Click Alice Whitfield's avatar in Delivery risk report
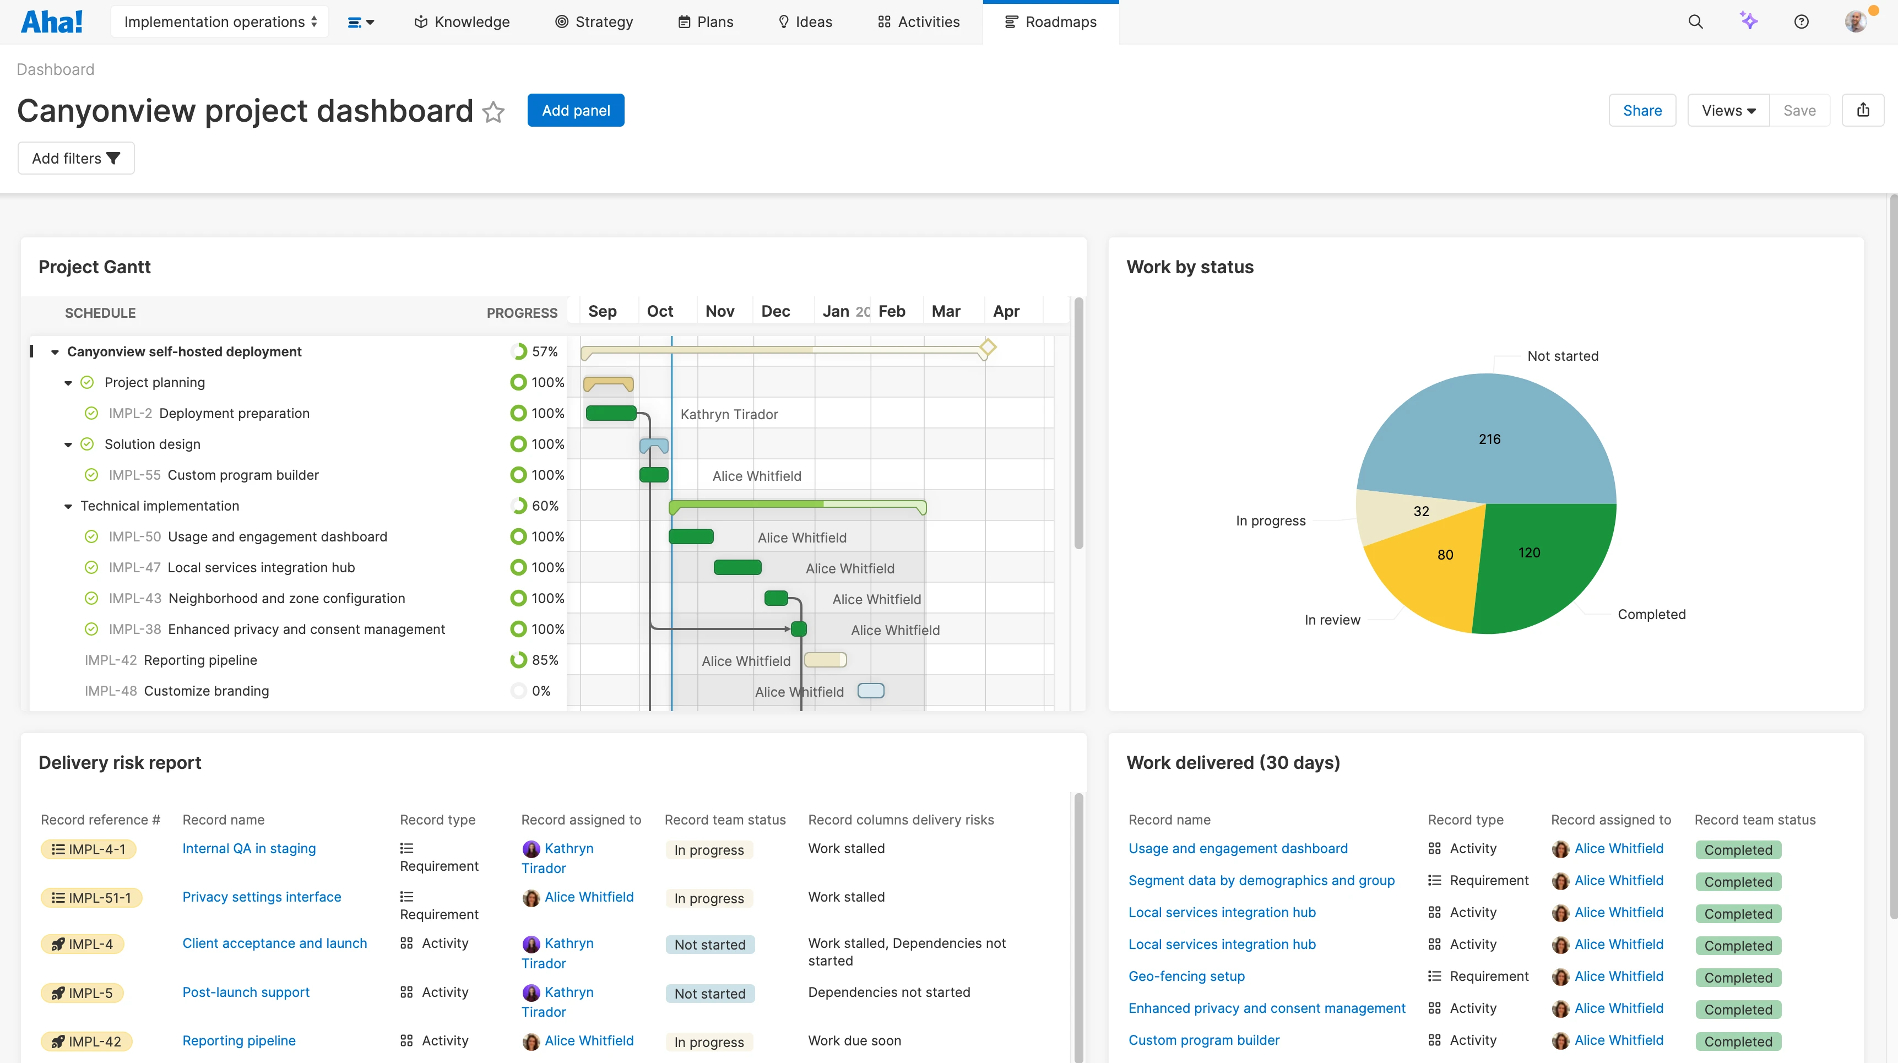Screen dimensions: 1898x1063 (x=532, y=898)
